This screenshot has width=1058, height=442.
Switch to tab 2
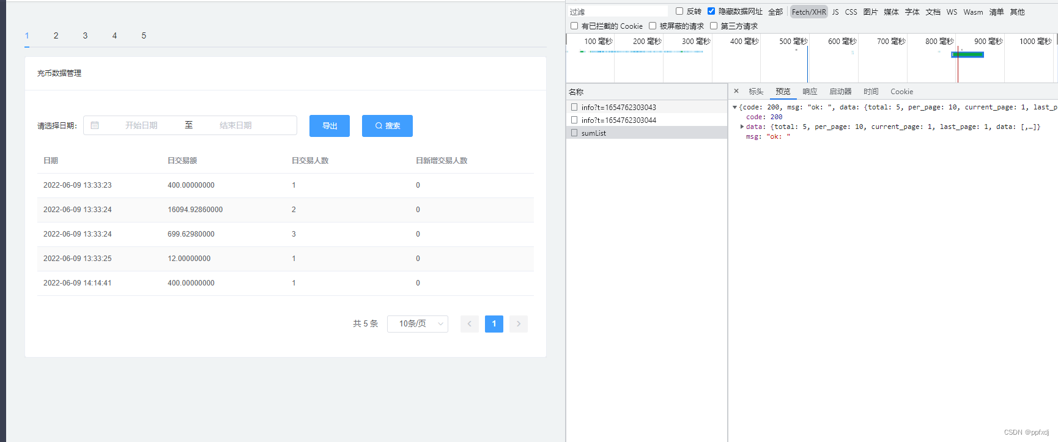coord(56,35)
